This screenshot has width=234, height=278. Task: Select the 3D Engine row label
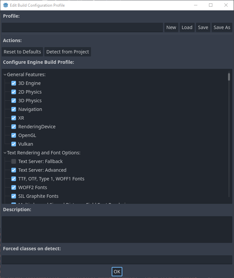pos(30,83)
